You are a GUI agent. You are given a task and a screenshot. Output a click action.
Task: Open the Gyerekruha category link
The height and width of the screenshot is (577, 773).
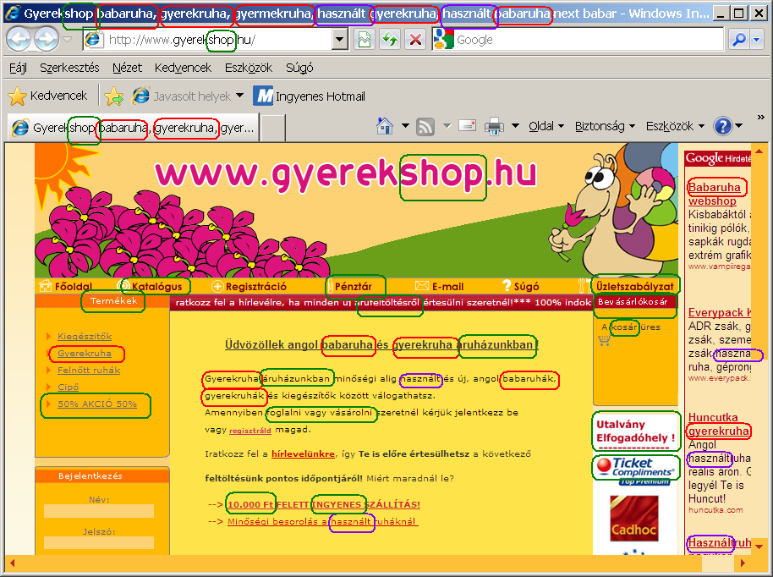tap(85, 353)
